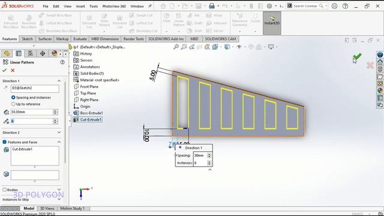The width and height of the screenshot is (384, 216).
Task: Open the Dynamic Annotation Views icon
Action: 207,47
